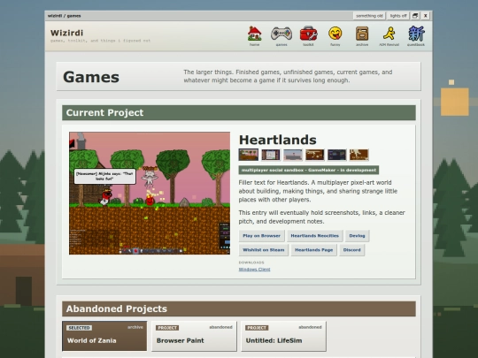478x358 pixels.
Task: Select sixth Heartlands screenshot thumbnail
Action: [359, 155]
